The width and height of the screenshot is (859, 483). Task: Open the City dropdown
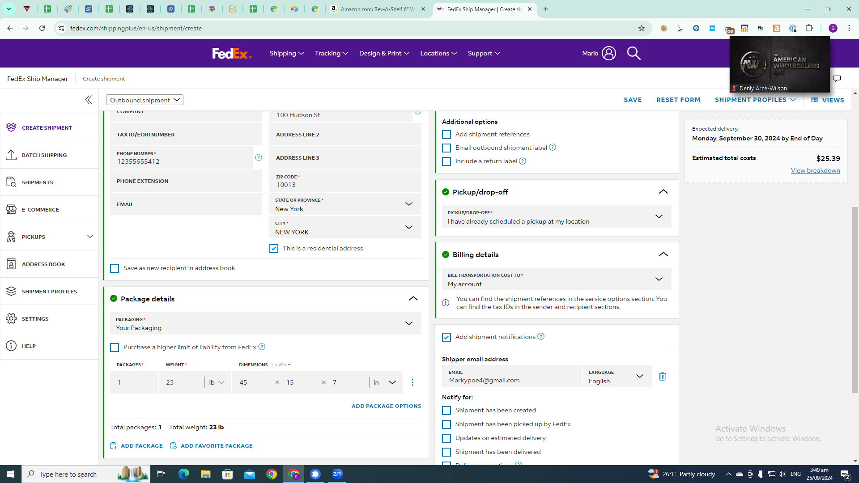click(345, 228)
